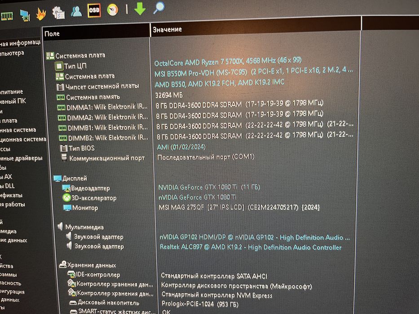Click the icon beside Системная плата group
Viewport: 419px width, 314px height.
50,56
